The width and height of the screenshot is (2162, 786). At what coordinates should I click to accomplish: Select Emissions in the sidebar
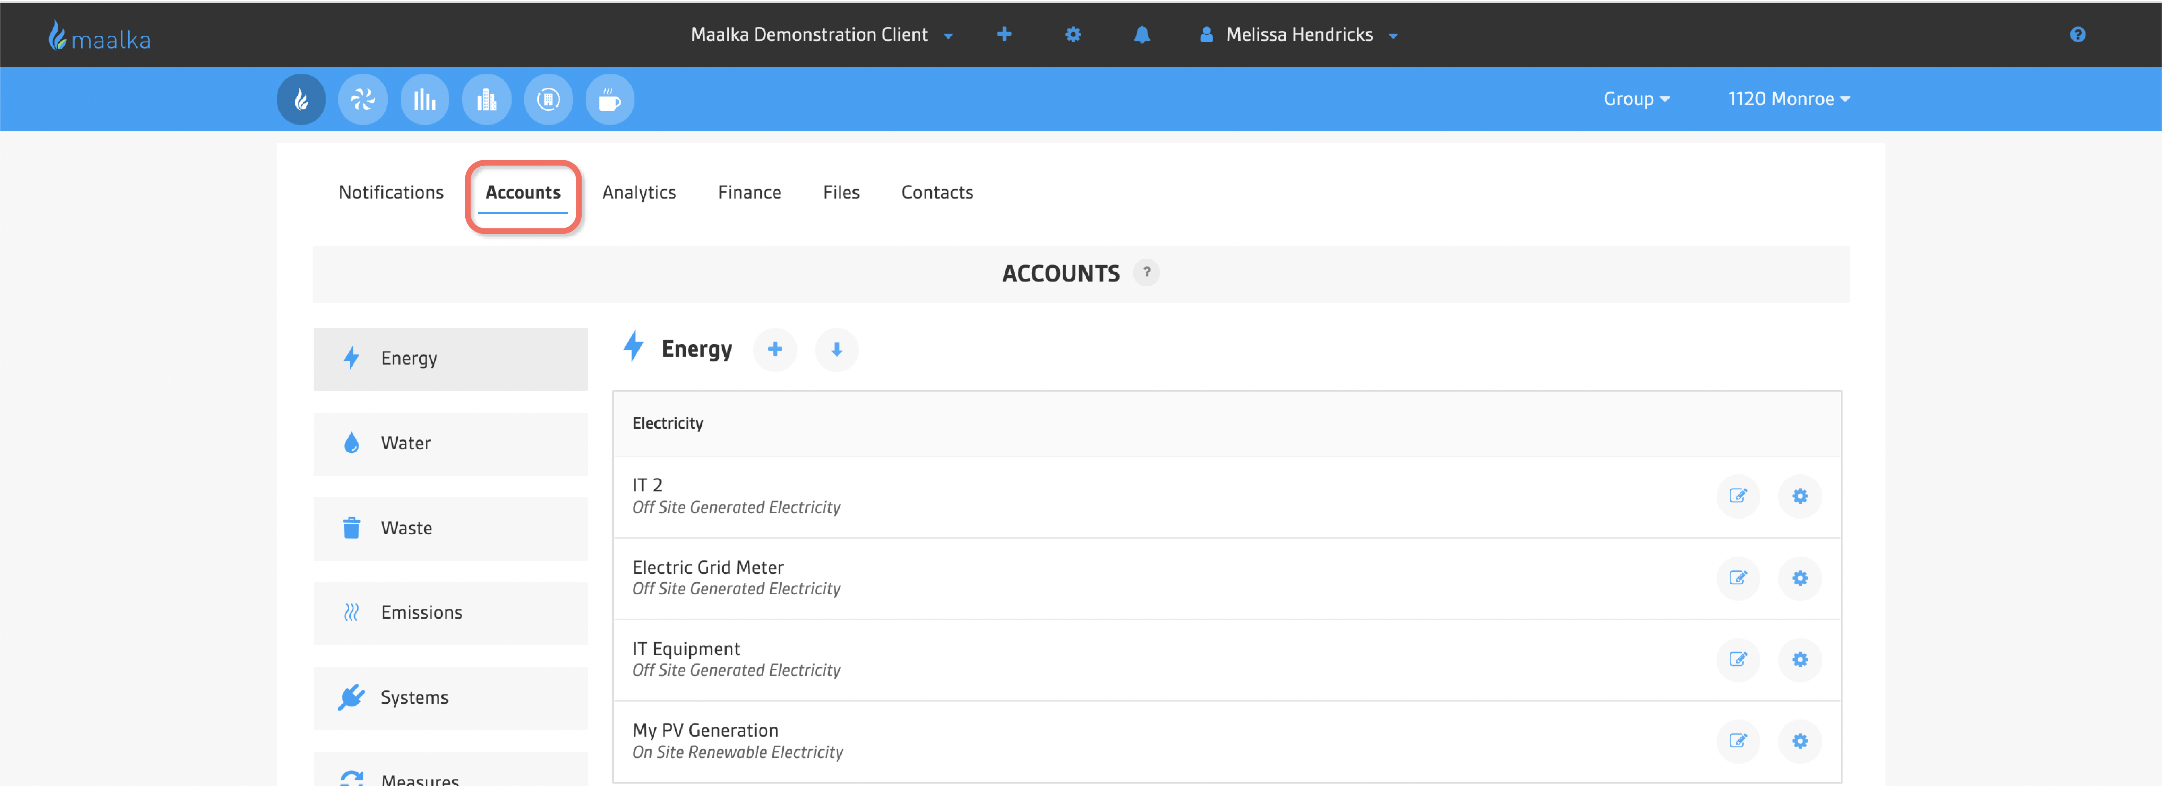(x=451, y=613)
